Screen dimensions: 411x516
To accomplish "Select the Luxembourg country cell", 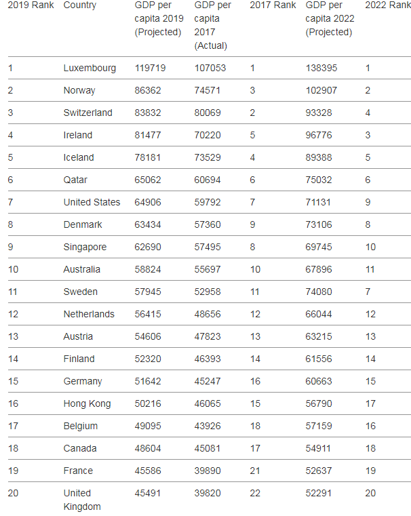I will (90, 68).
